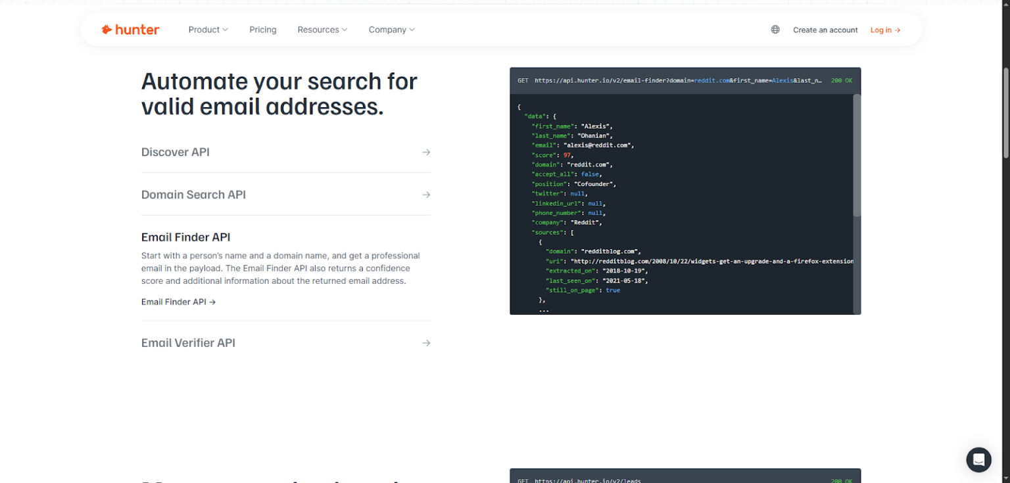1010x483 pixels.
Task: Click the arrow after Email Finder API link
Action: pos(211,302)
